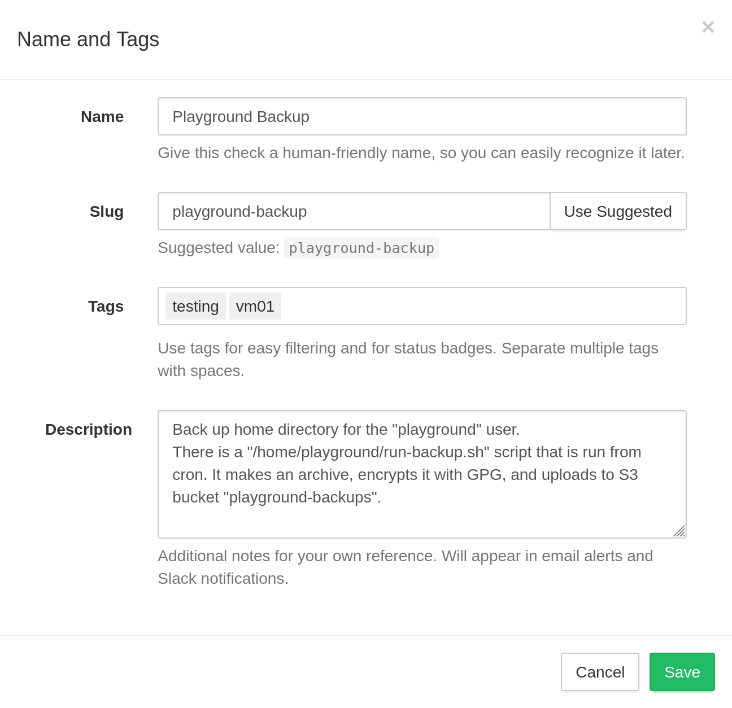
Task: Select the vm01 tag chip
Action: tap(255, 306)
